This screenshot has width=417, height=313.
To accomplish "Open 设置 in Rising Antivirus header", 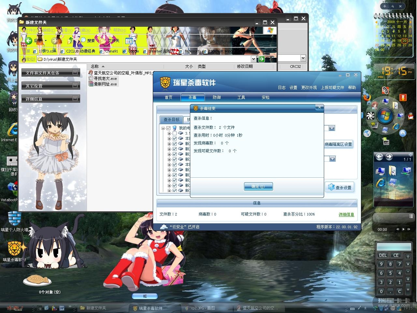I will click(x=294, y=88).
